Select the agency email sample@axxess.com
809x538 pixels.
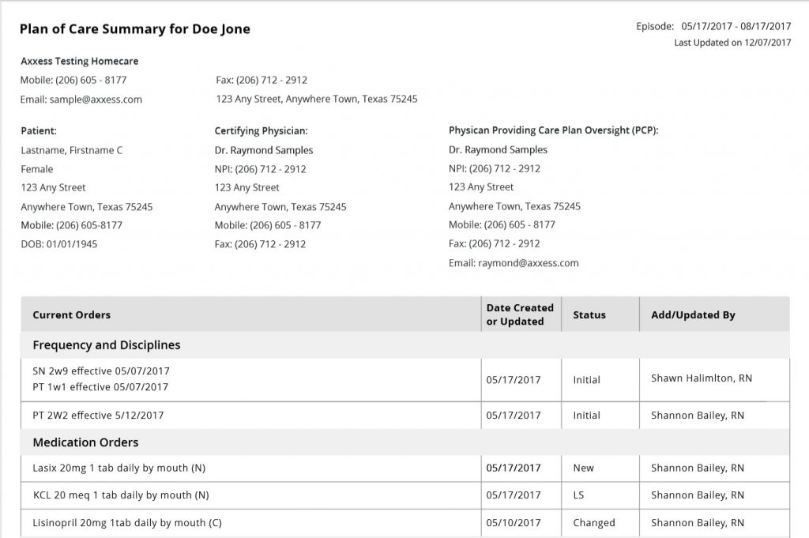pyautogui.click(x=96, y=100)
